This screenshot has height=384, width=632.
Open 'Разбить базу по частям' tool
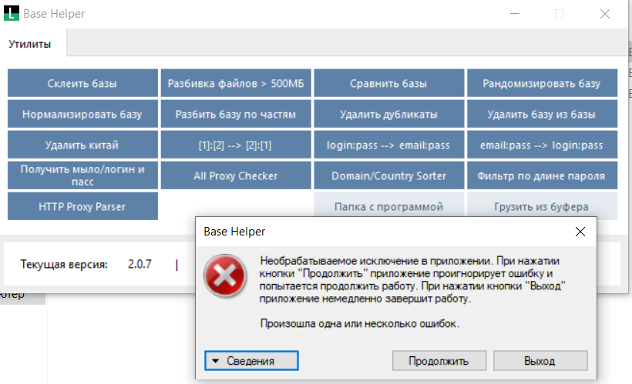click(x=235, y=115)
